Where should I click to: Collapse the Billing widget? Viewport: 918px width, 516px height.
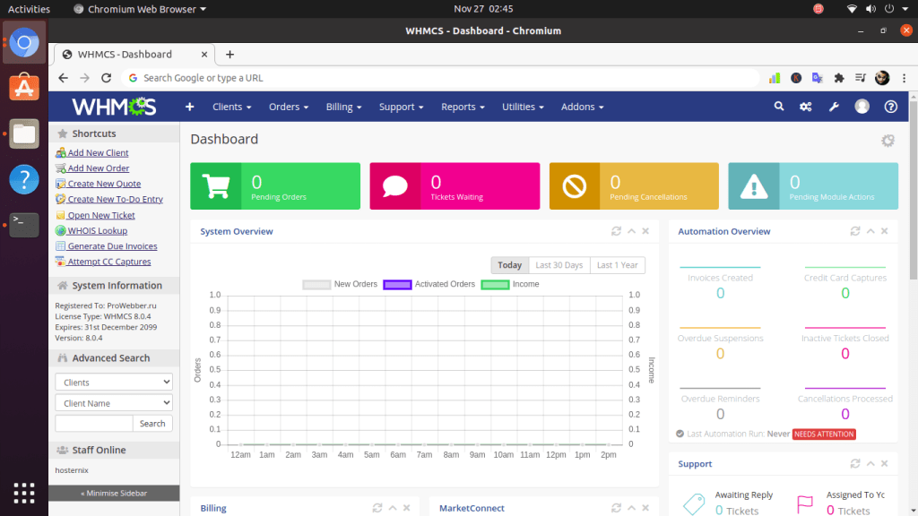point(393,508)
